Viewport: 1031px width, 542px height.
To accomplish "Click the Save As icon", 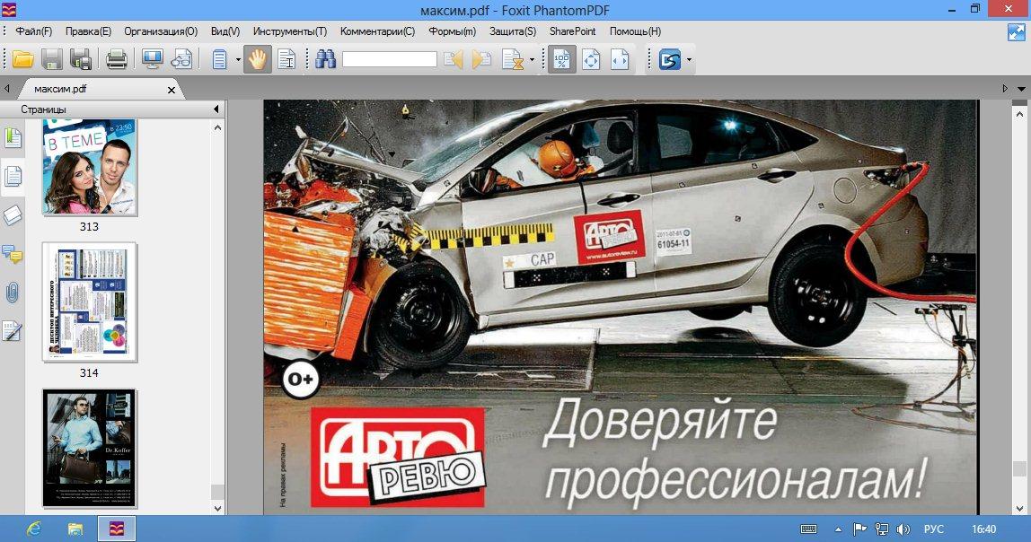I will coord(81,60).
